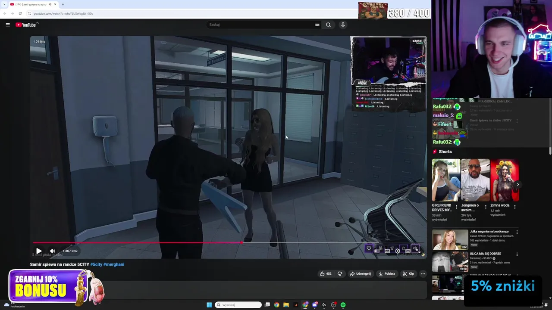Click Barankiep - STADO channel name

click(481, 258)
